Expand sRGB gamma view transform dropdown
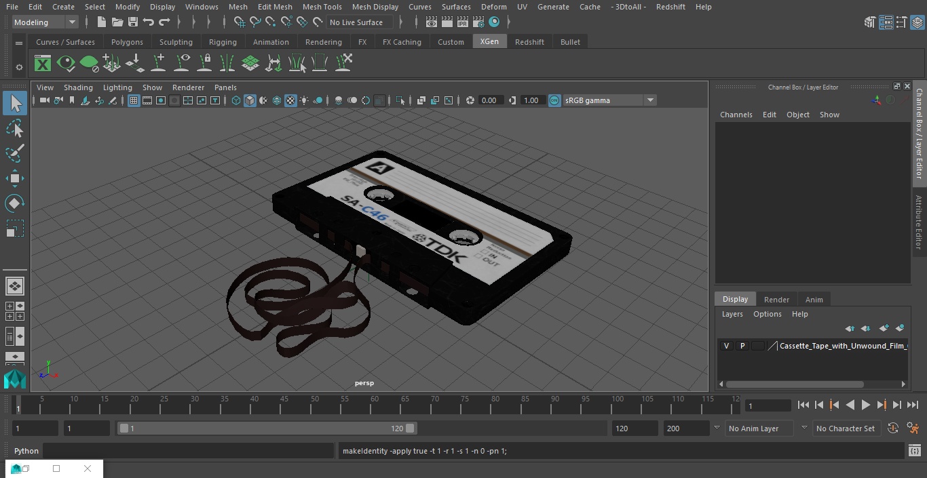The height and width of the screenshot is (478, 927). click(x=650, y=100)
